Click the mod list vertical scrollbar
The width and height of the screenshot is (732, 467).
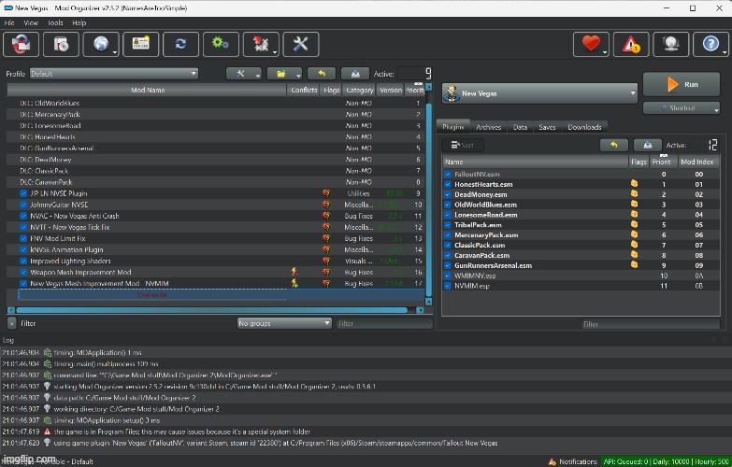[x=429, y=199]
